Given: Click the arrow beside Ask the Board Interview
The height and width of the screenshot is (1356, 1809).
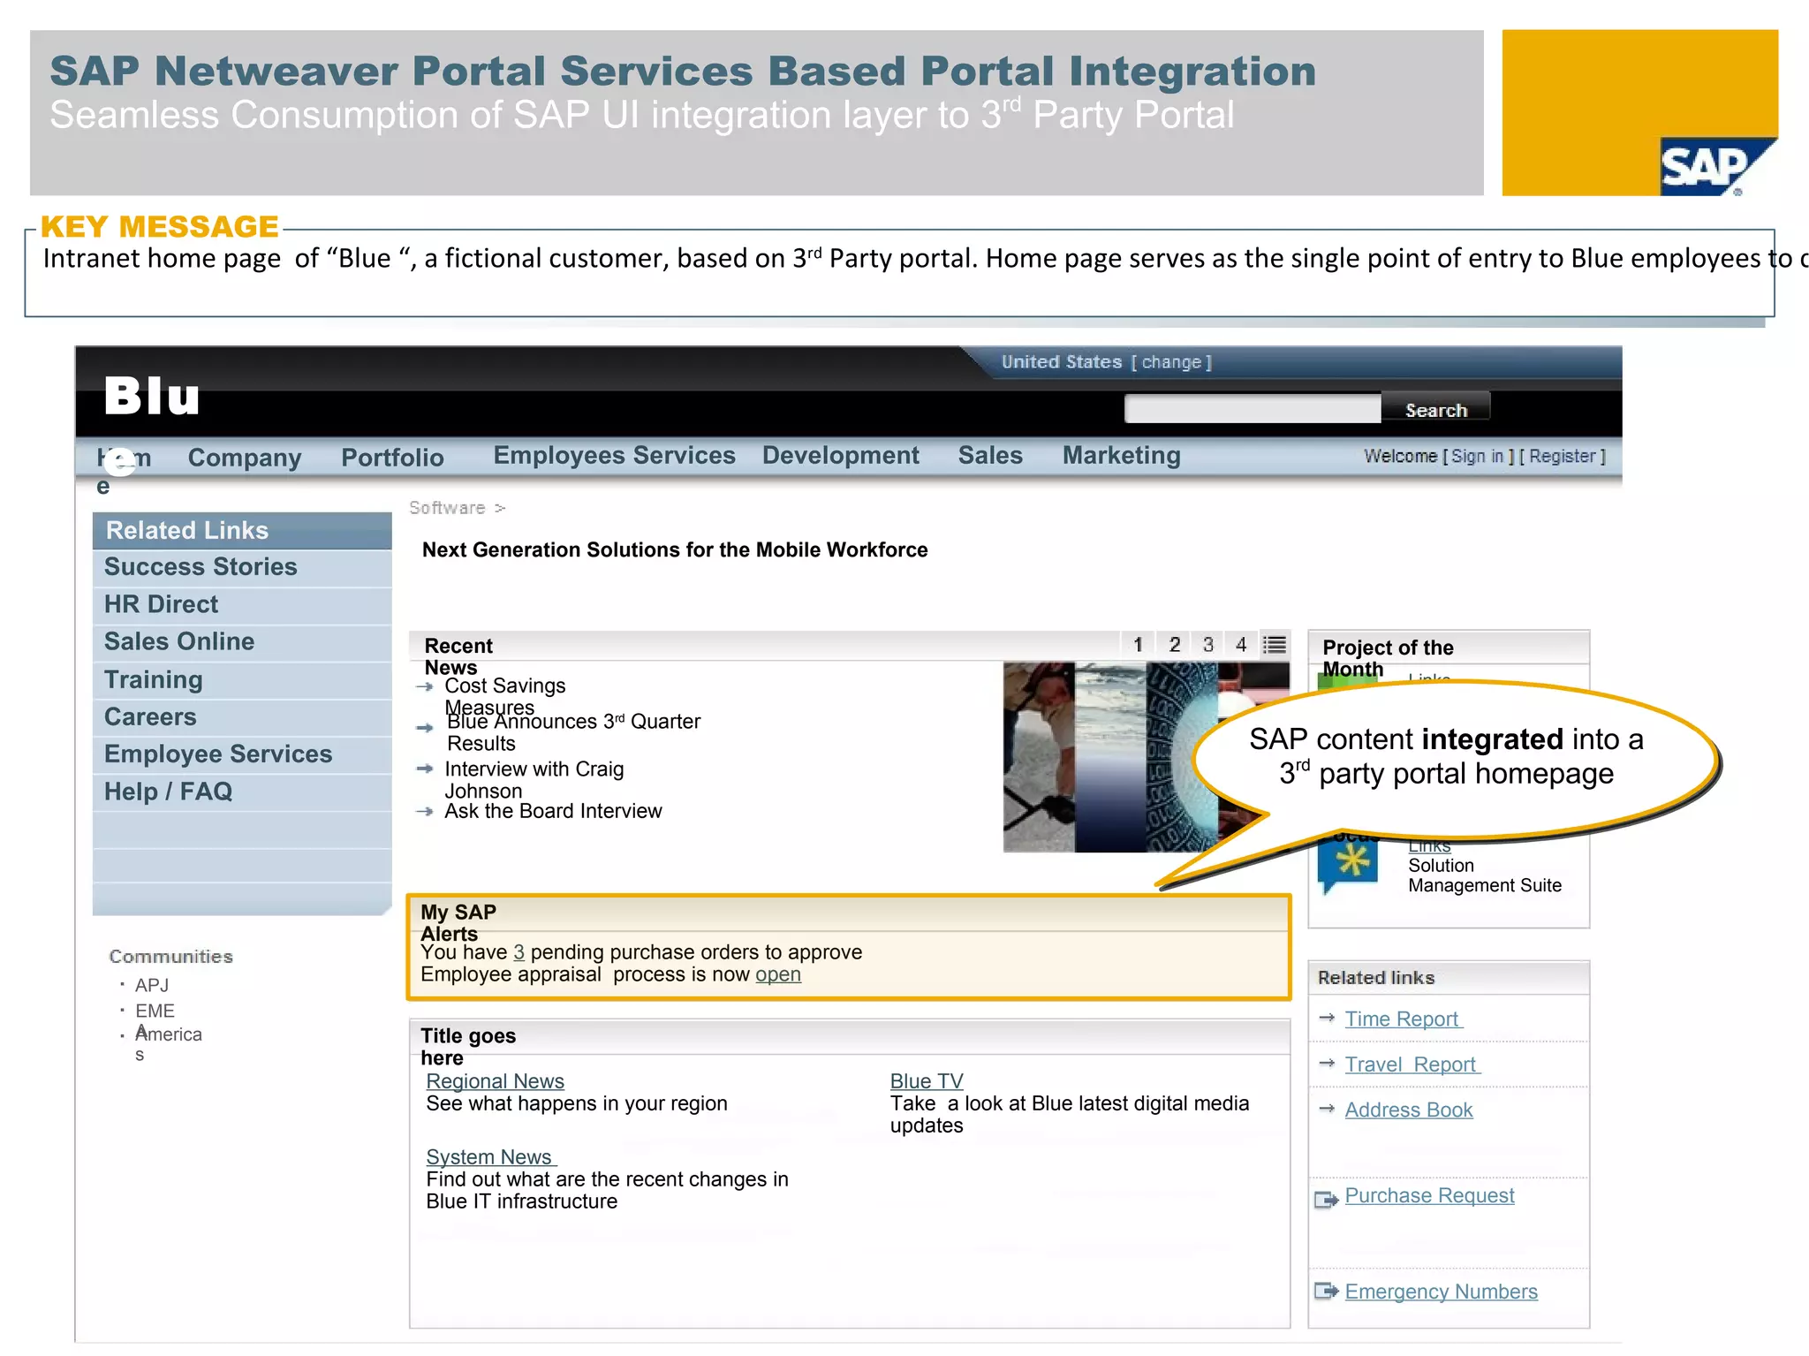Looking at the screenshot, I should 425,811.
